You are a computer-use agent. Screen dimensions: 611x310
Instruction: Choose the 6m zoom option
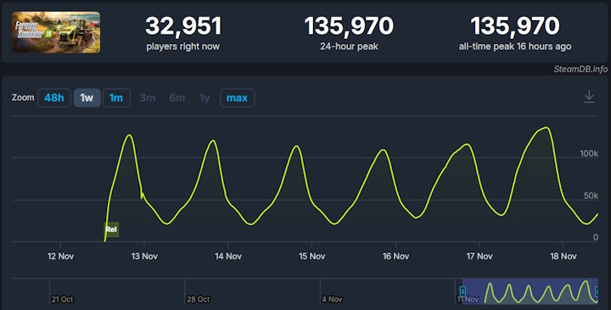point(177,97)
